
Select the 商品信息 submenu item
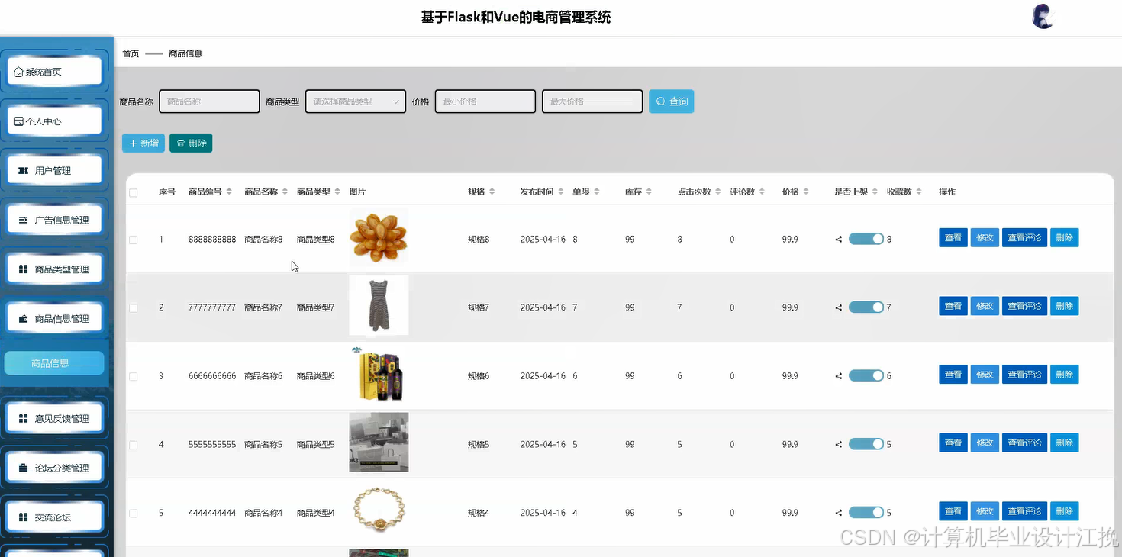click(54, 363)
